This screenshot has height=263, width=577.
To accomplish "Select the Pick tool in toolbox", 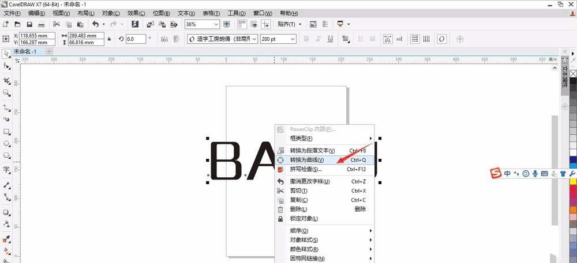I will click(x=6, y=54).
